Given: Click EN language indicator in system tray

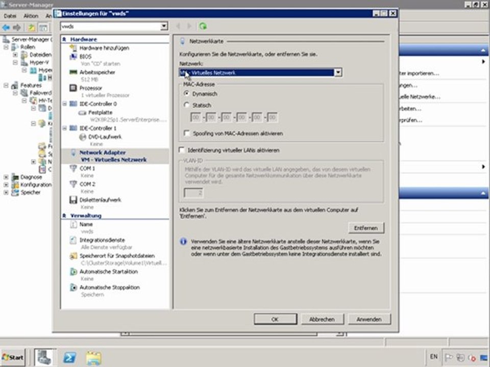Looking at the screenshot, I should tap(434, 356).
